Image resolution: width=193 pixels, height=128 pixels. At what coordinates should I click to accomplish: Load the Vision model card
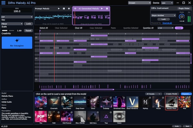tap(119, 117)
